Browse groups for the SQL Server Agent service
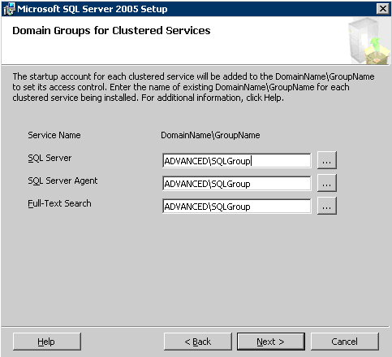 click(x=327, y=183)
